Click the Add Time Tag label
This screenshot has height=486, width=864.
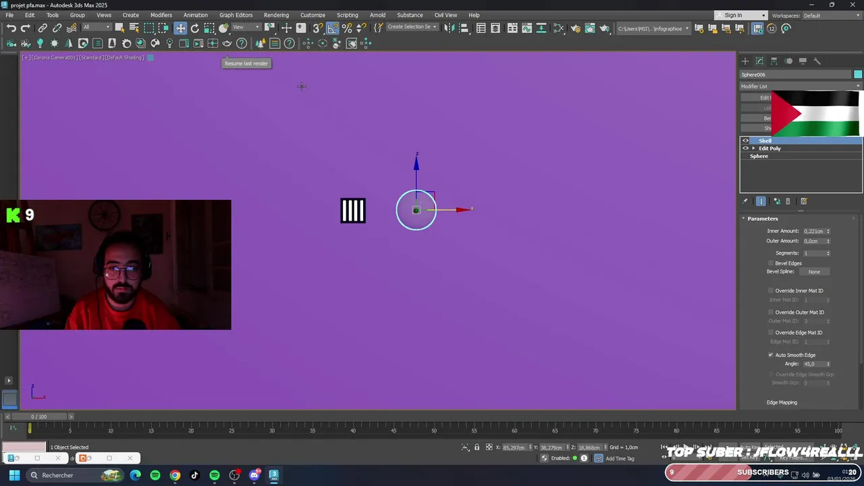(x=620, y=458)
